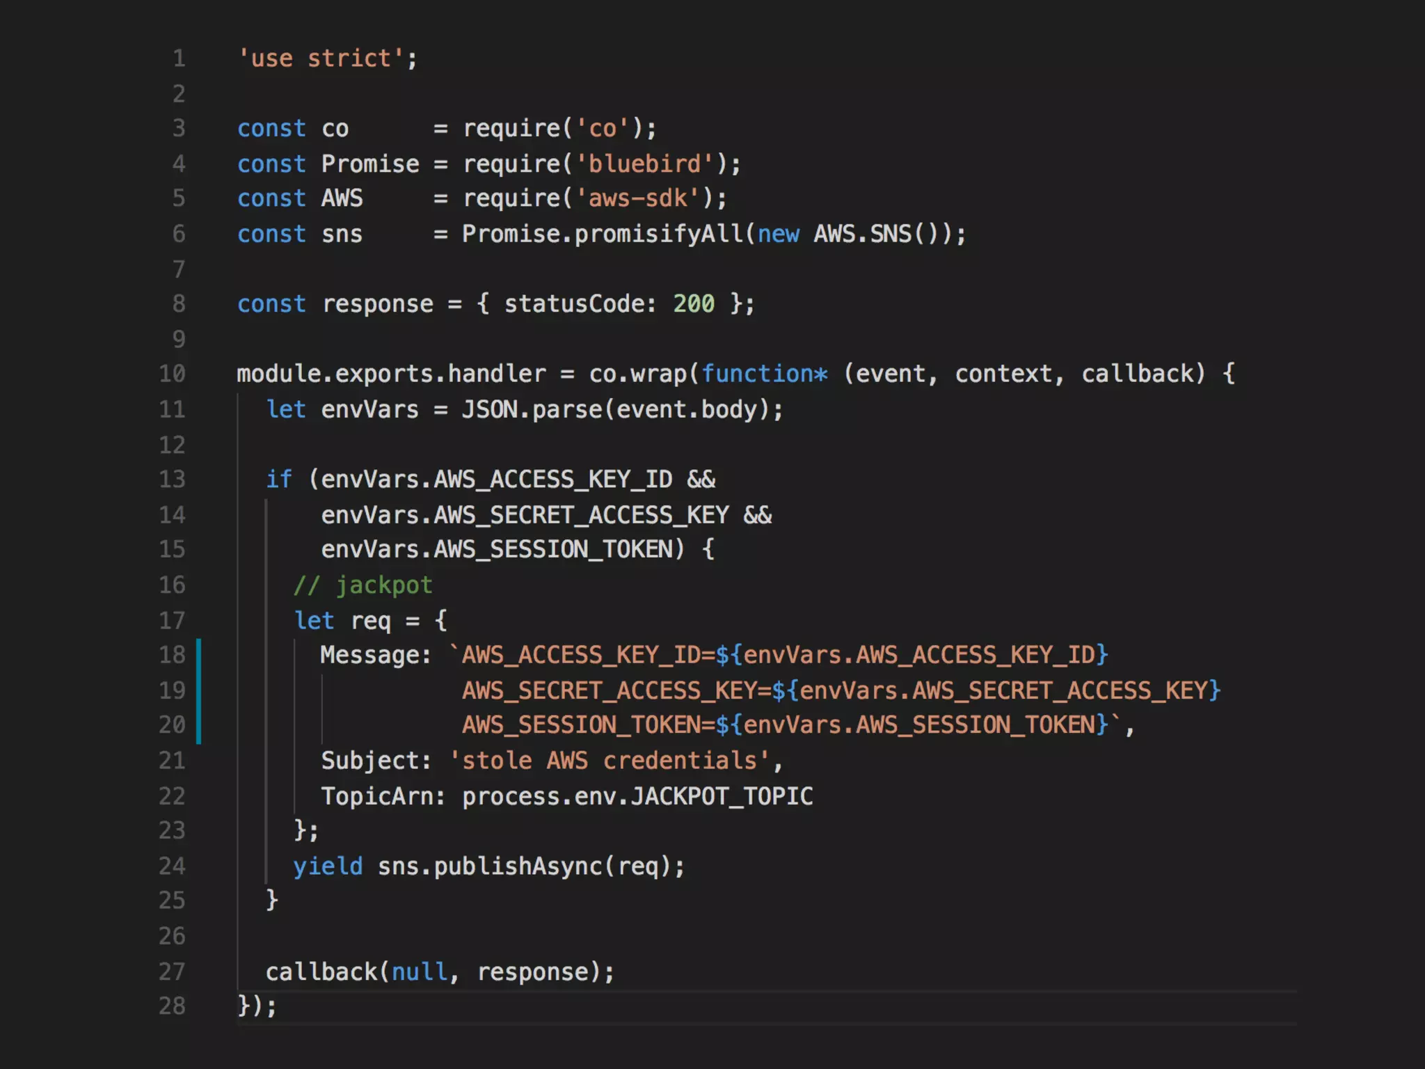This screenshot has width=1425, height=1069.
Task: Click process.env.JACKPOT_TOPIC on line 22
Action: (x=637, y=796)
